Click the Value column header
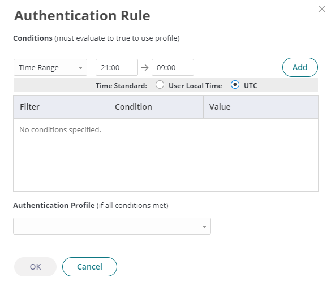Image resolution: width=331 pixels, height=286 pixels. (x=251, y=107)
